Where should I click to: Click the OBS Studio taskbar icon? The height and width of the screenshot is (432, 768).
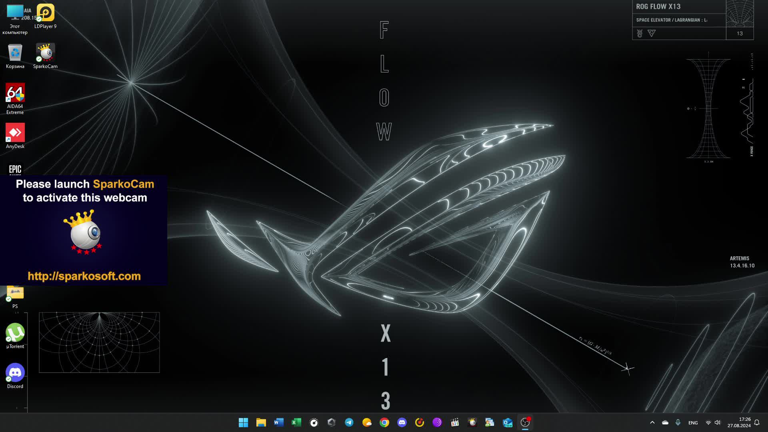click(x=525, y=422)
